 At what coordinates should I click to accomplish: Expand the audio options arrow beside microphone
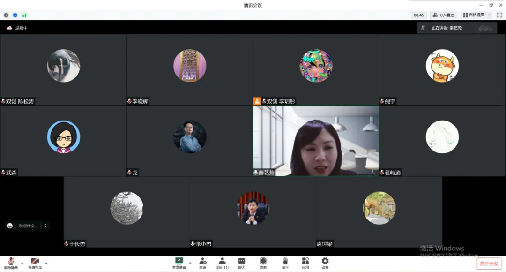click(x=22, y=263)
